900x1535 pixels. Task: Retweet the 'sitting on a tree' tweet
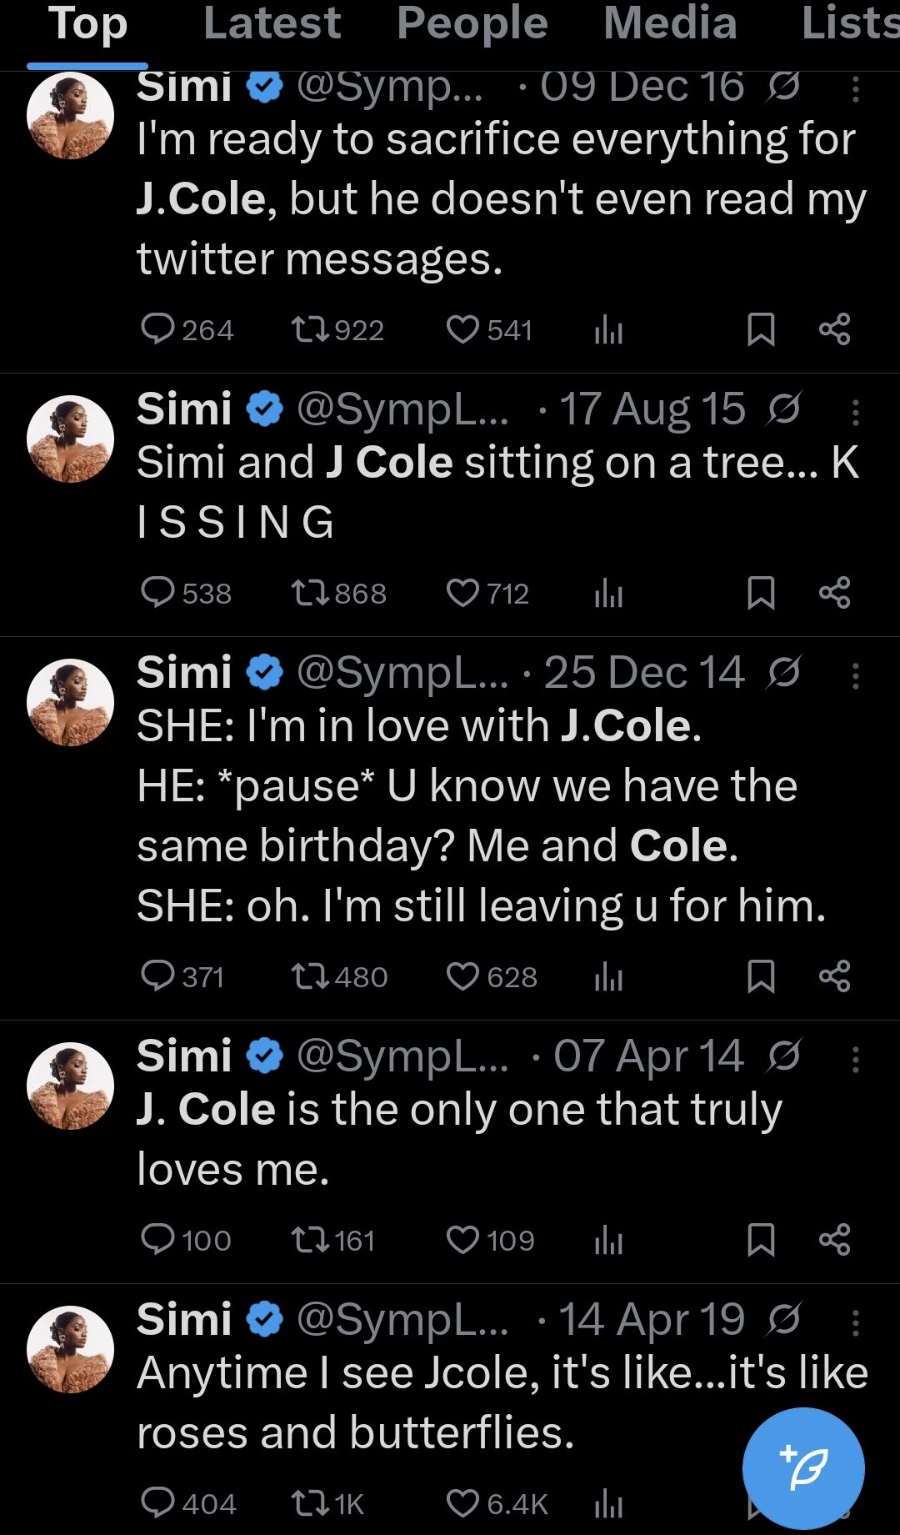(312, 593)
